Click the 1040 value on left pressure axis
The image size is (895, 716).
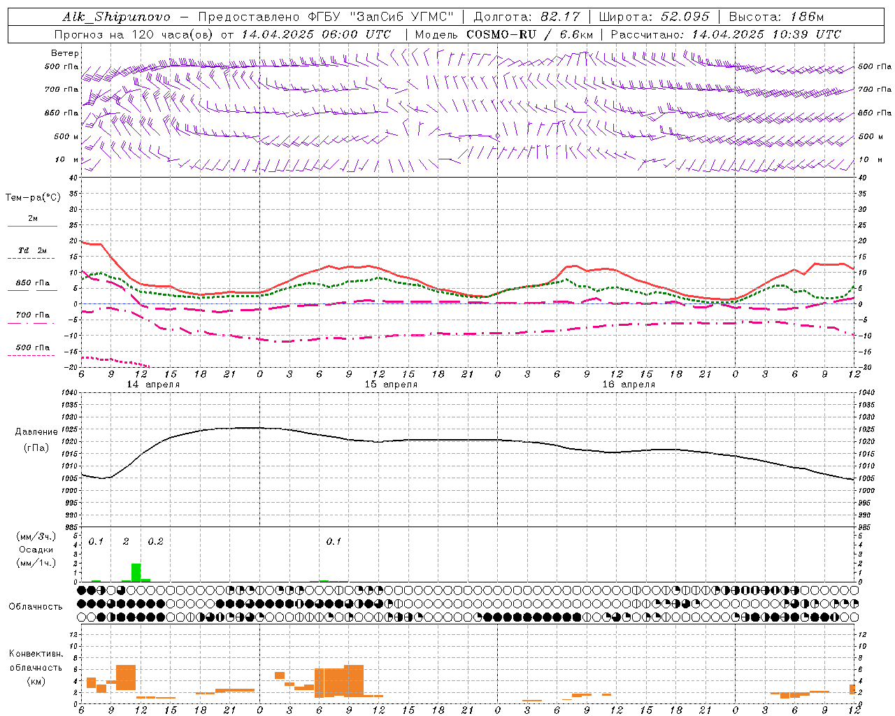[68, 393]
